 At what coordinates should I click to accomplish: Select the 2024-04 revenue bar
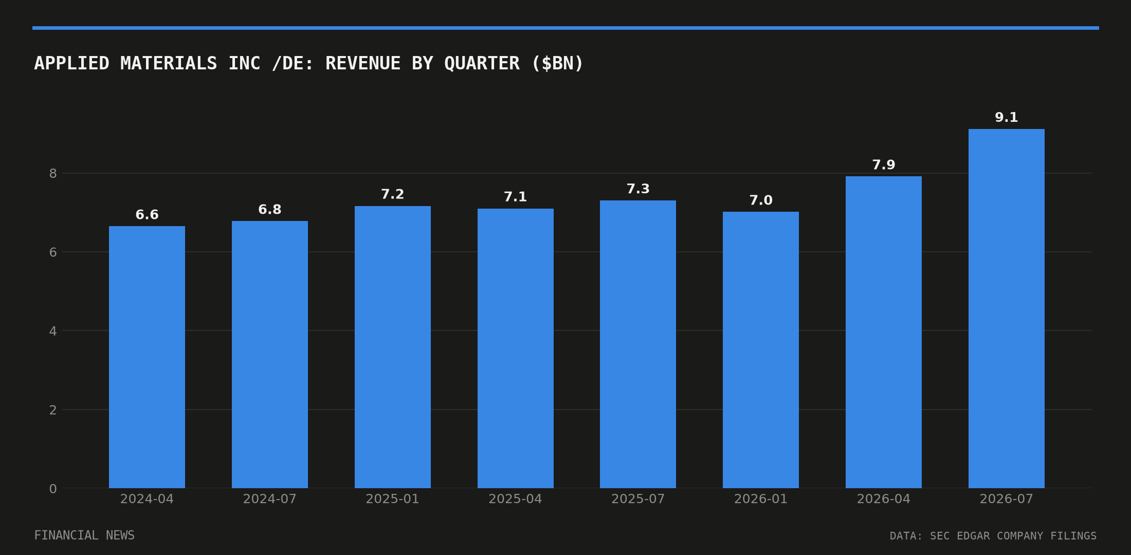(147, 357)
